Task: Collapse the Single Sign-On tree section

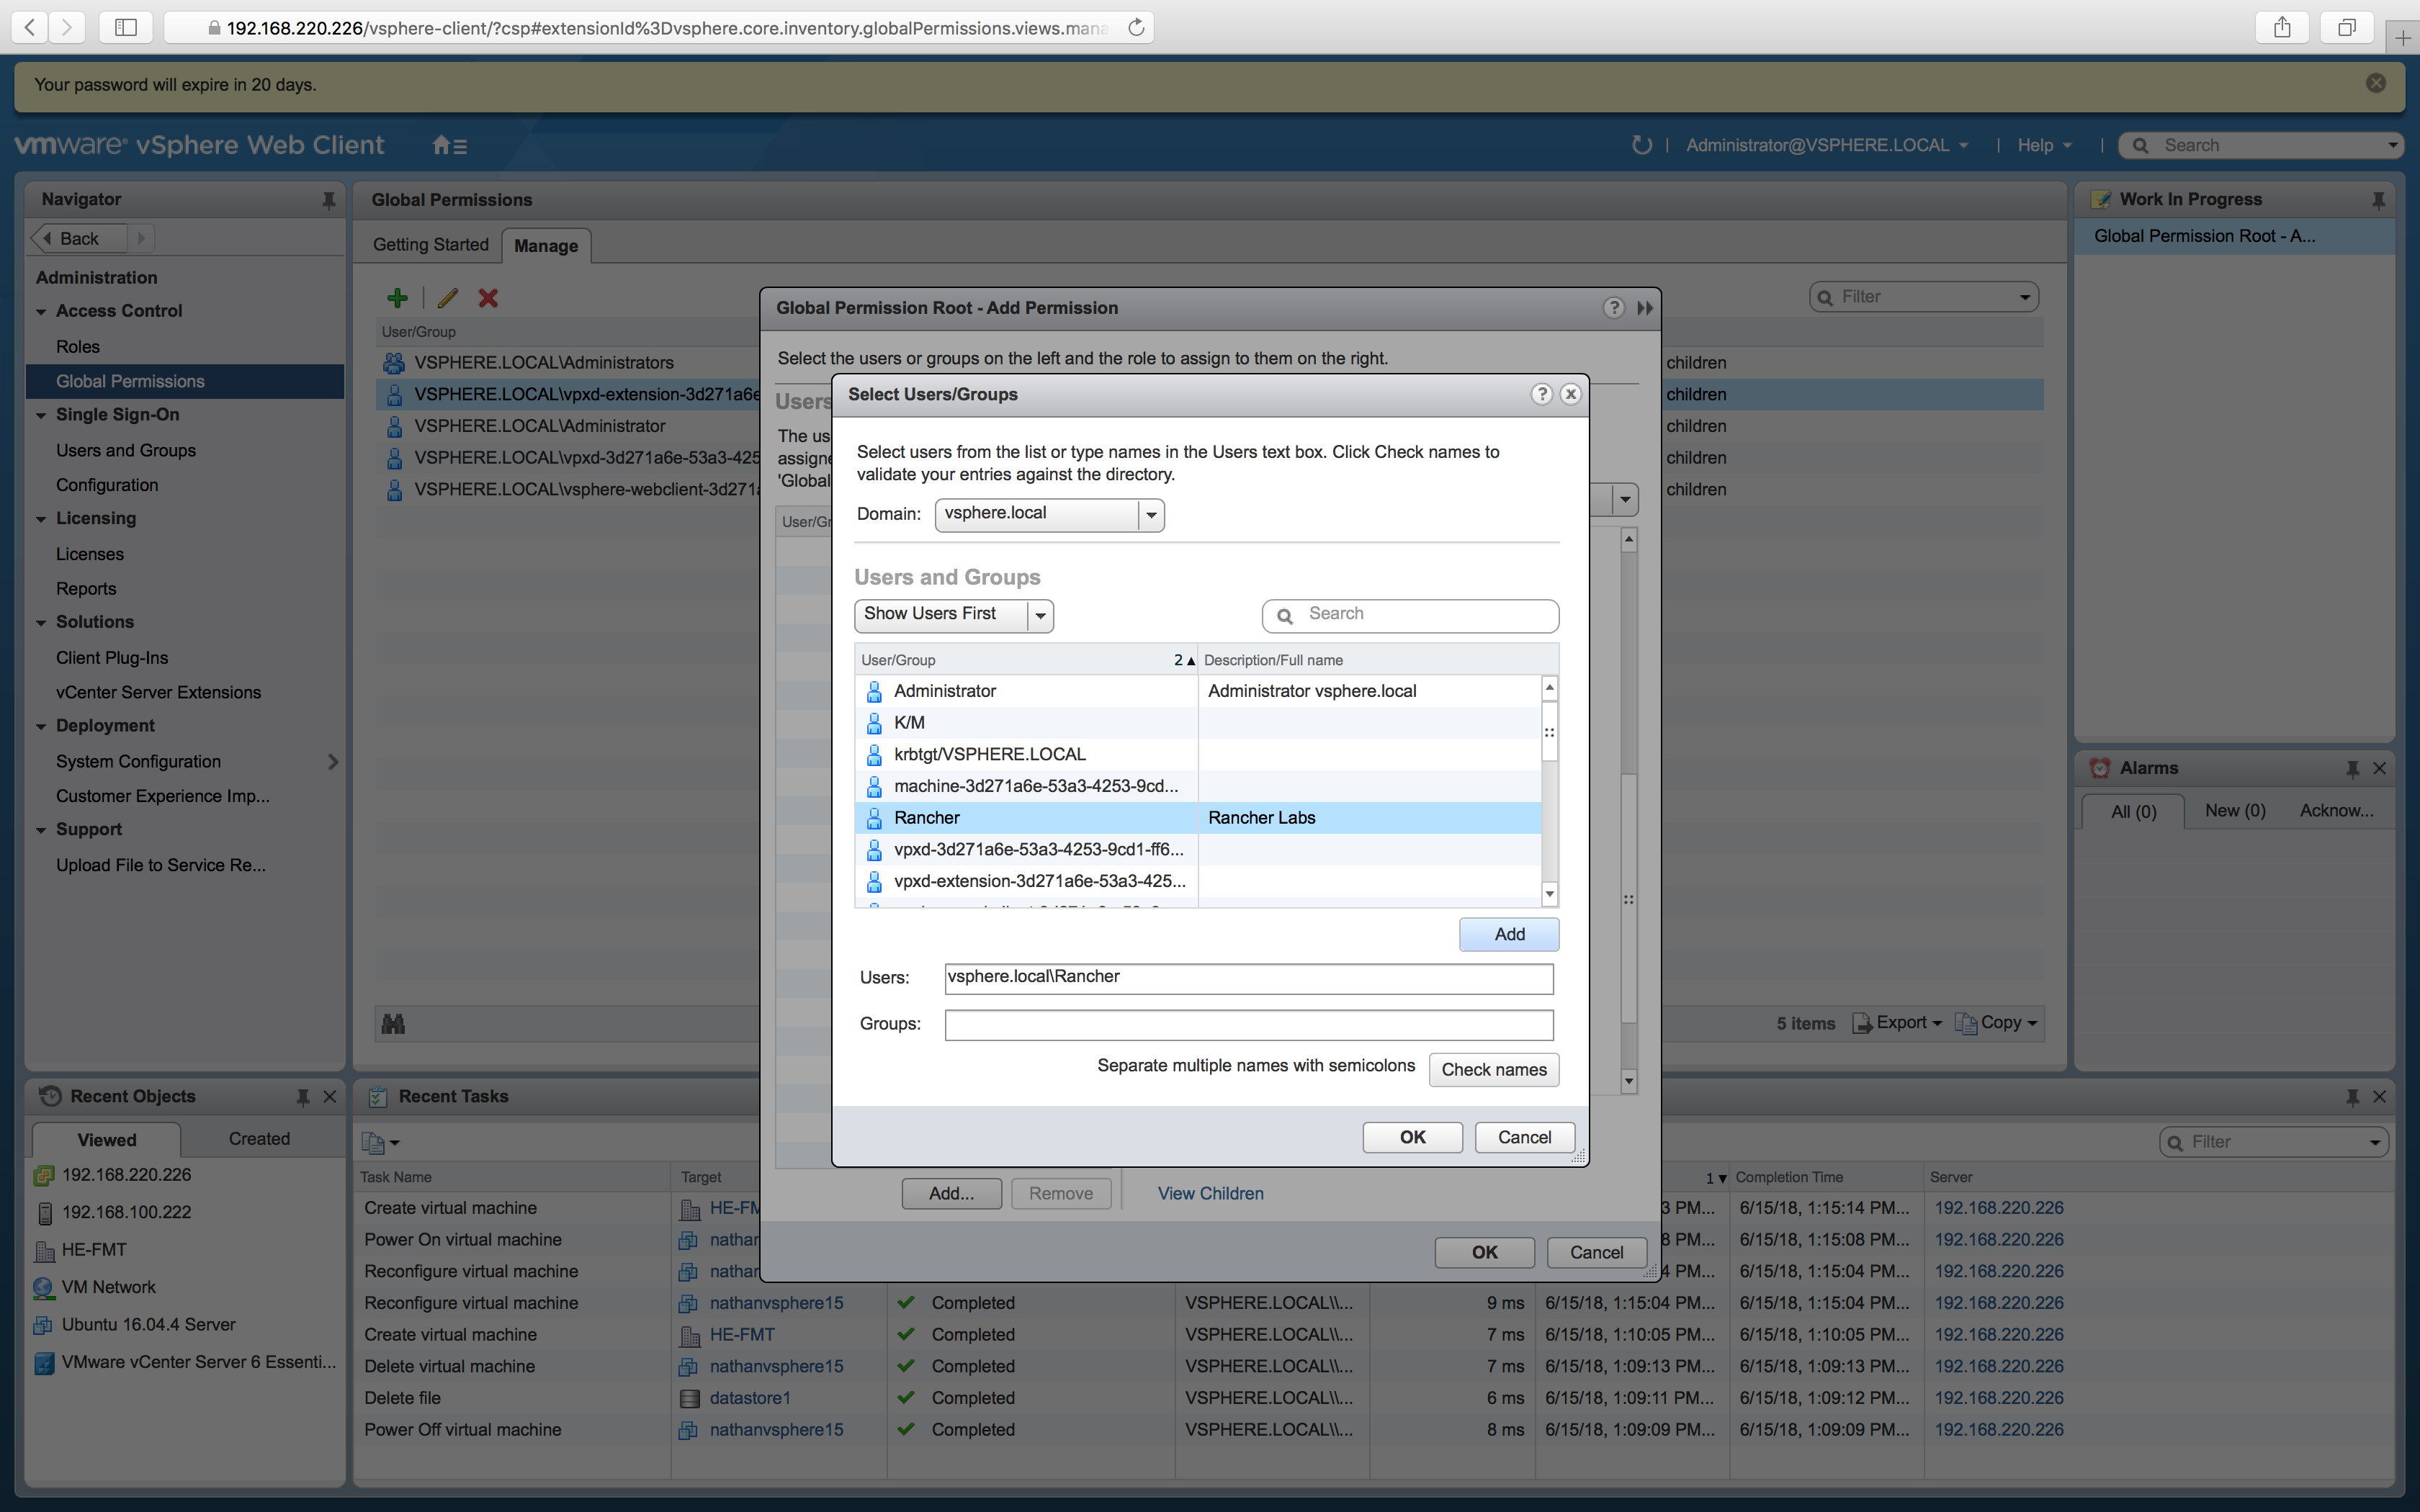Action: 41,416
